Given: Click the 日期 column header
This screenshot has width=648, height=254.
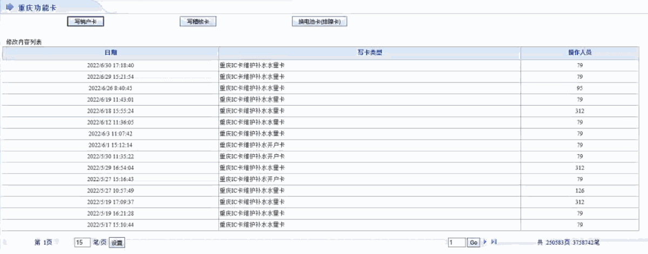Looking at the screenshot, I should (x=110, y=52).
